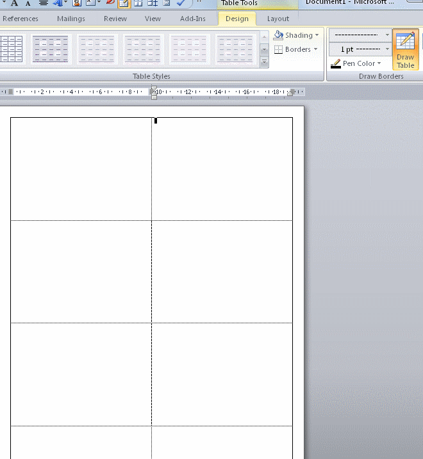Select the red Eraser tool icon
Image resolution: width=423 pixels, height=459 pixels.
tap(110, 3)
